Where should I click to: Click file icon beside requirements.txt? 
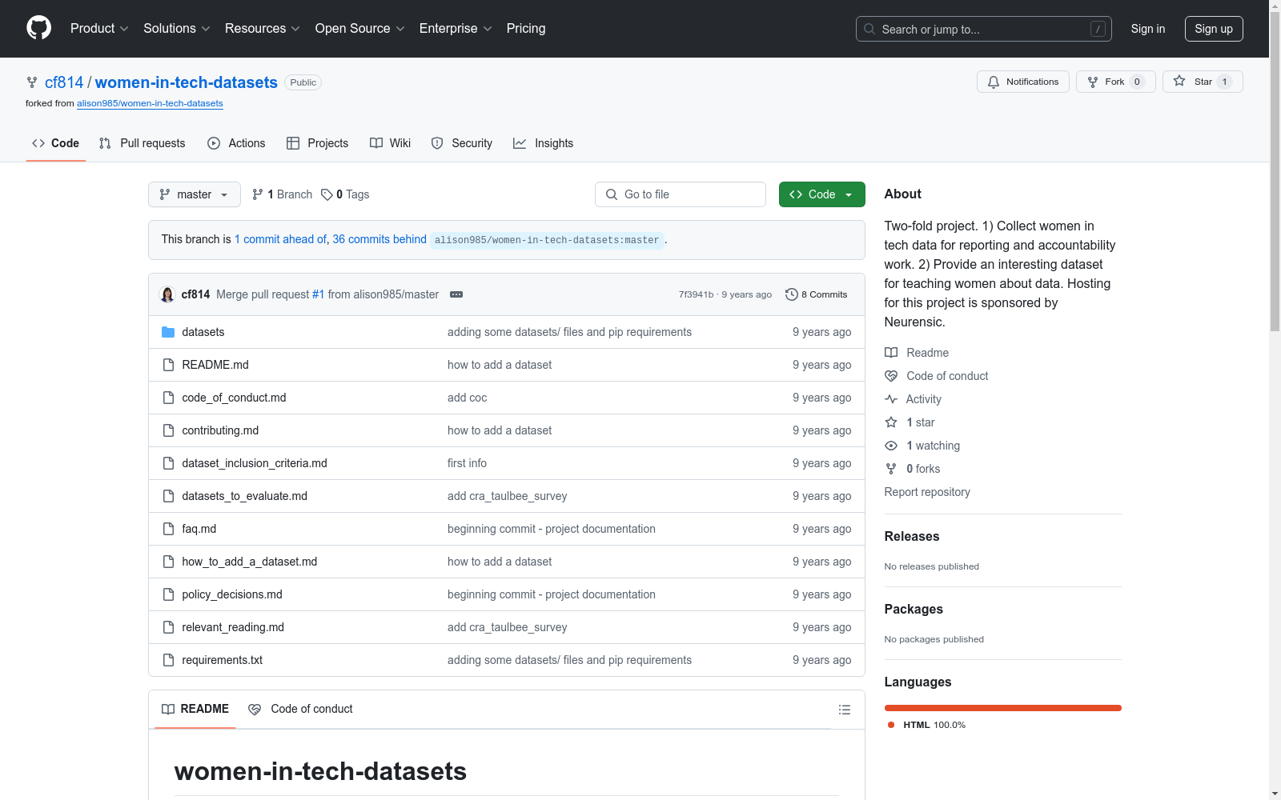[x=168, y=660]
